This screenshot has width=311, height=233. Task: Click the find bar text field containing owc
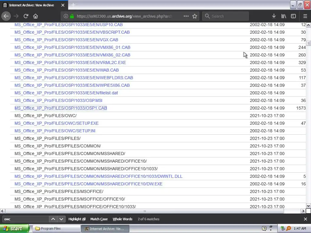pyautogui.click(x=26, y=219)
